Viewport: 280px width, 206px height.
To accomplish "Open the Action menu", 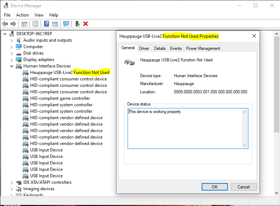I will coord(23,15).
